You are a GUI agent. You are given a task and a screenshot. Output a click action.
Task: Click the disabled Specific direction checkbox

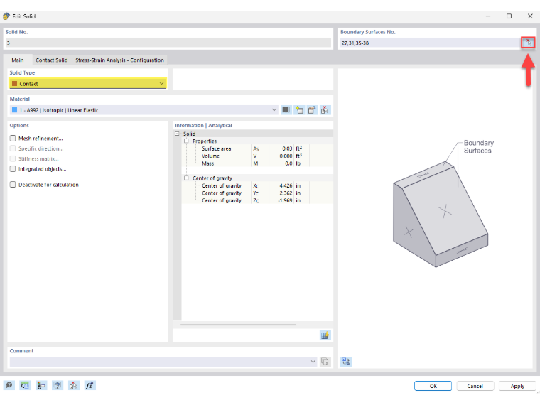13,148
